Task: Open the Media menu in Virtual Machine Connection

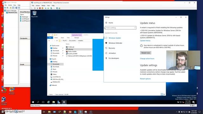Action: [43, 6]
